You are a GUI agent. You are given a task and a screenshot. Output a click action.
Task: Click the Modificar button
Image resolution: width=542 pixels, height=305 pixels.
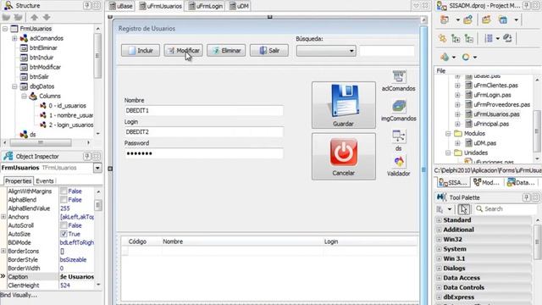(x=183, y=51)
